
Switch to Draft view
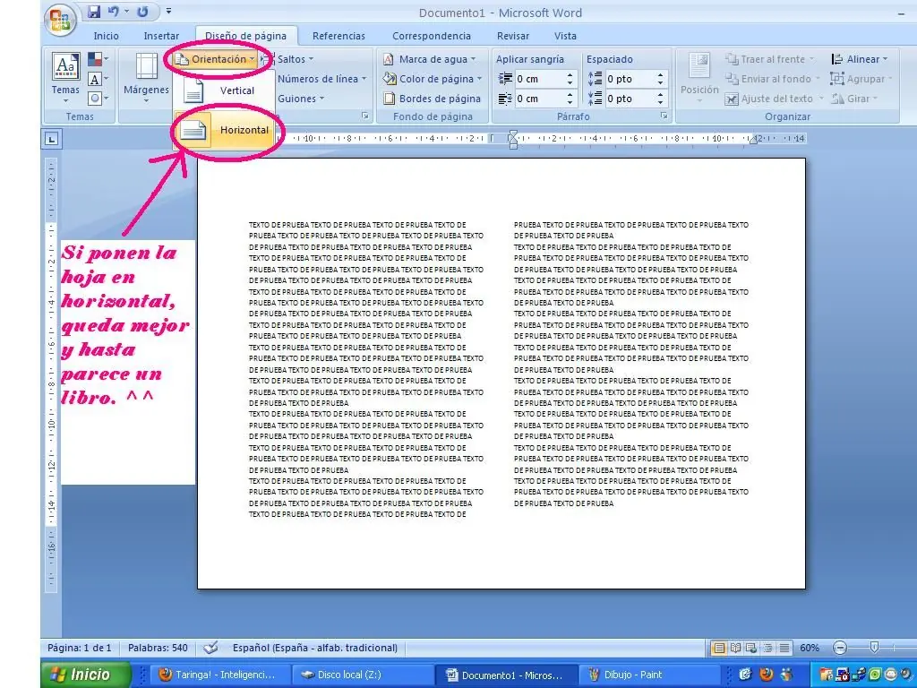coord(784,648)
